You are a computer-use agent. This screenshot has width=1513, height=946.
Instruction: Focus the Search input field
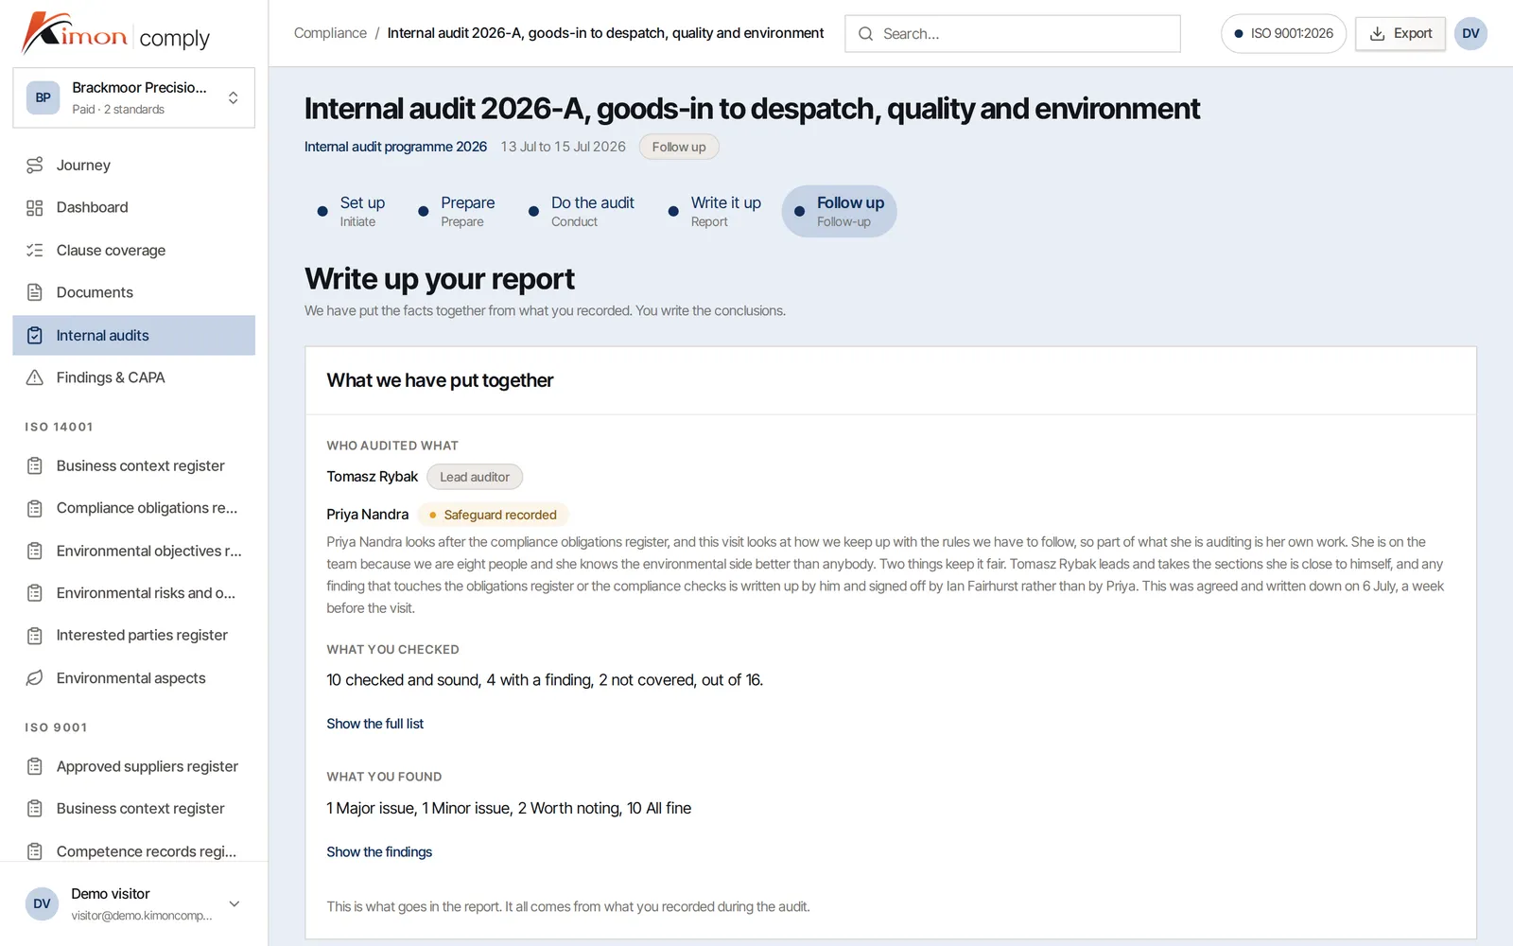point(1013,34)
